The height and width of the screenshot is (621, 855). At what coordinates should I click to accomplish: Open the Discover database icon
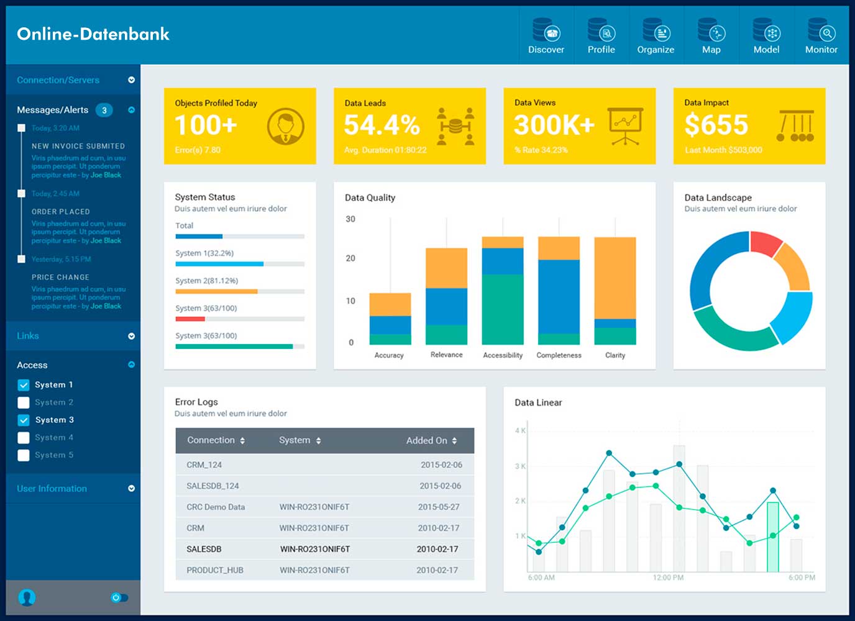[546, 30]
